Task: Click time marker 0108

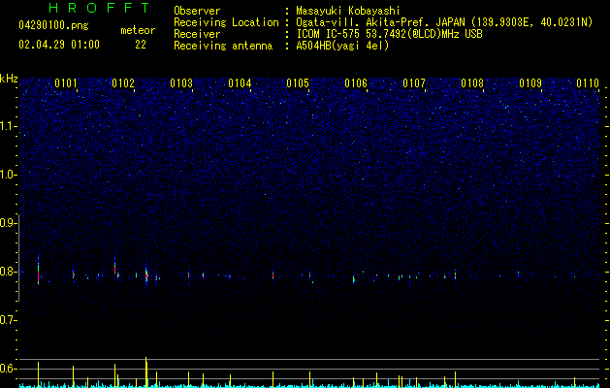Action: click(472, 83)
